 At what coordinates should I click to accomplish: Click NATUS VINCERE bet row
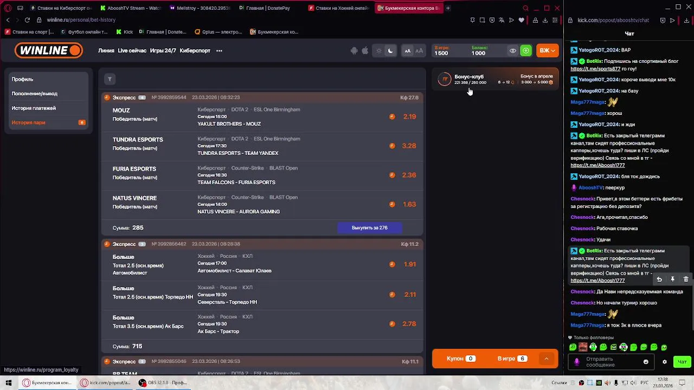262,204
